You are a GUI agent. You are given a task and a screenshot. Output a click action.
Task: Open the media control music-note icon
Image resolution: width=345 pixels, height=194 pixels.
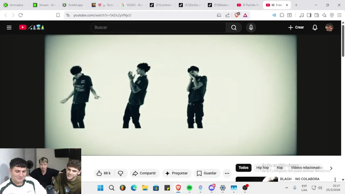302,15
